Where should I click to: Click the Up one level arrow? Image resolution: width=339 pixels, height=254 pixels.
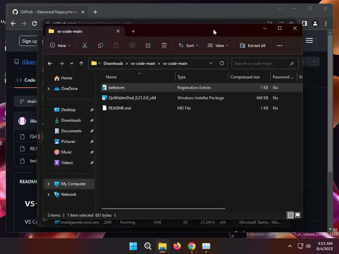pyautogui.click(x=81, y=63)
